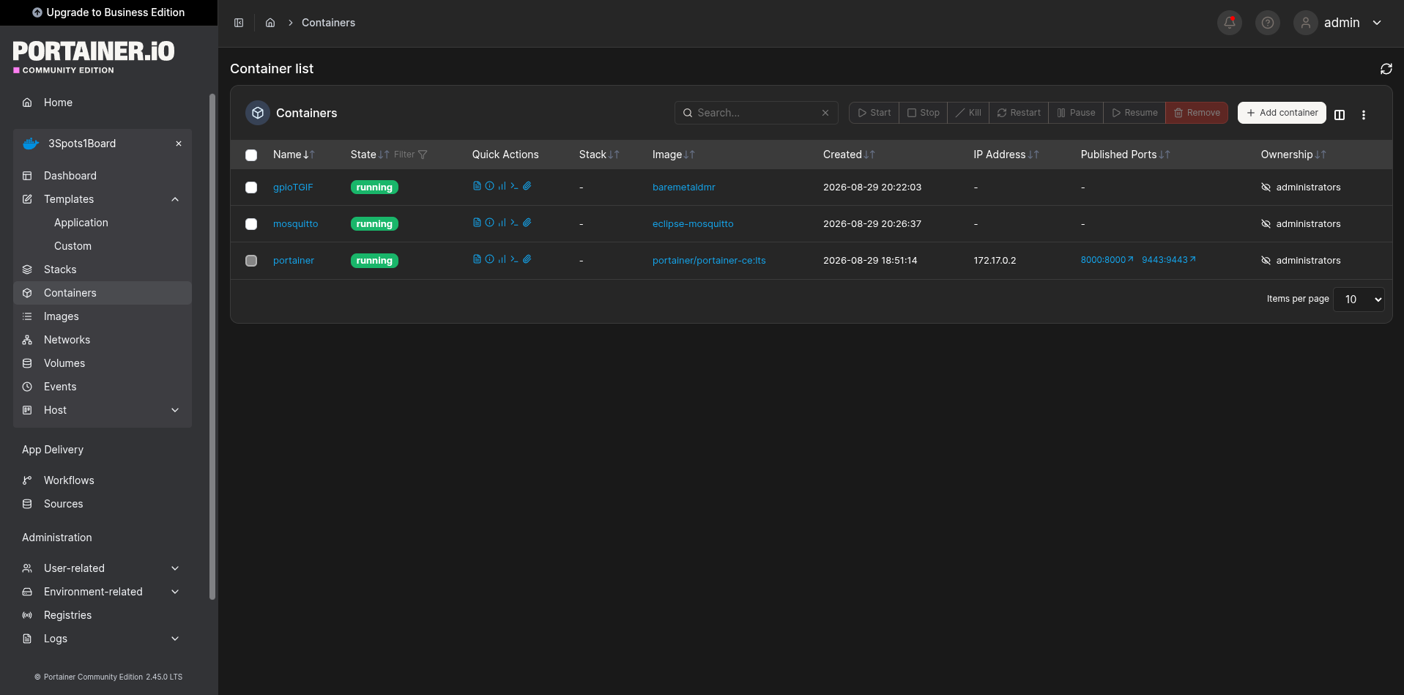Attach console to gpioTGIF container
The image size is (1404, 695).
click(527, 186)
